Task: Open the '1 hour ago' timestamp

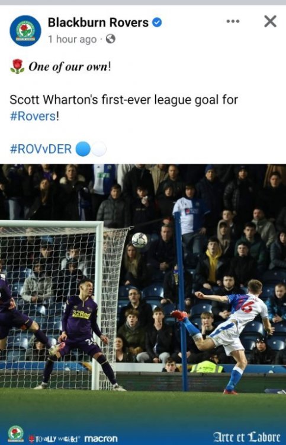Action: point(72,39)
